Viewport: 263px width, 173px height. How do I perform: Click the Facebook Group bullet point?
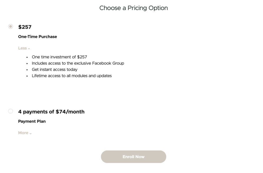pyautogui.click(x=78, y=63)
